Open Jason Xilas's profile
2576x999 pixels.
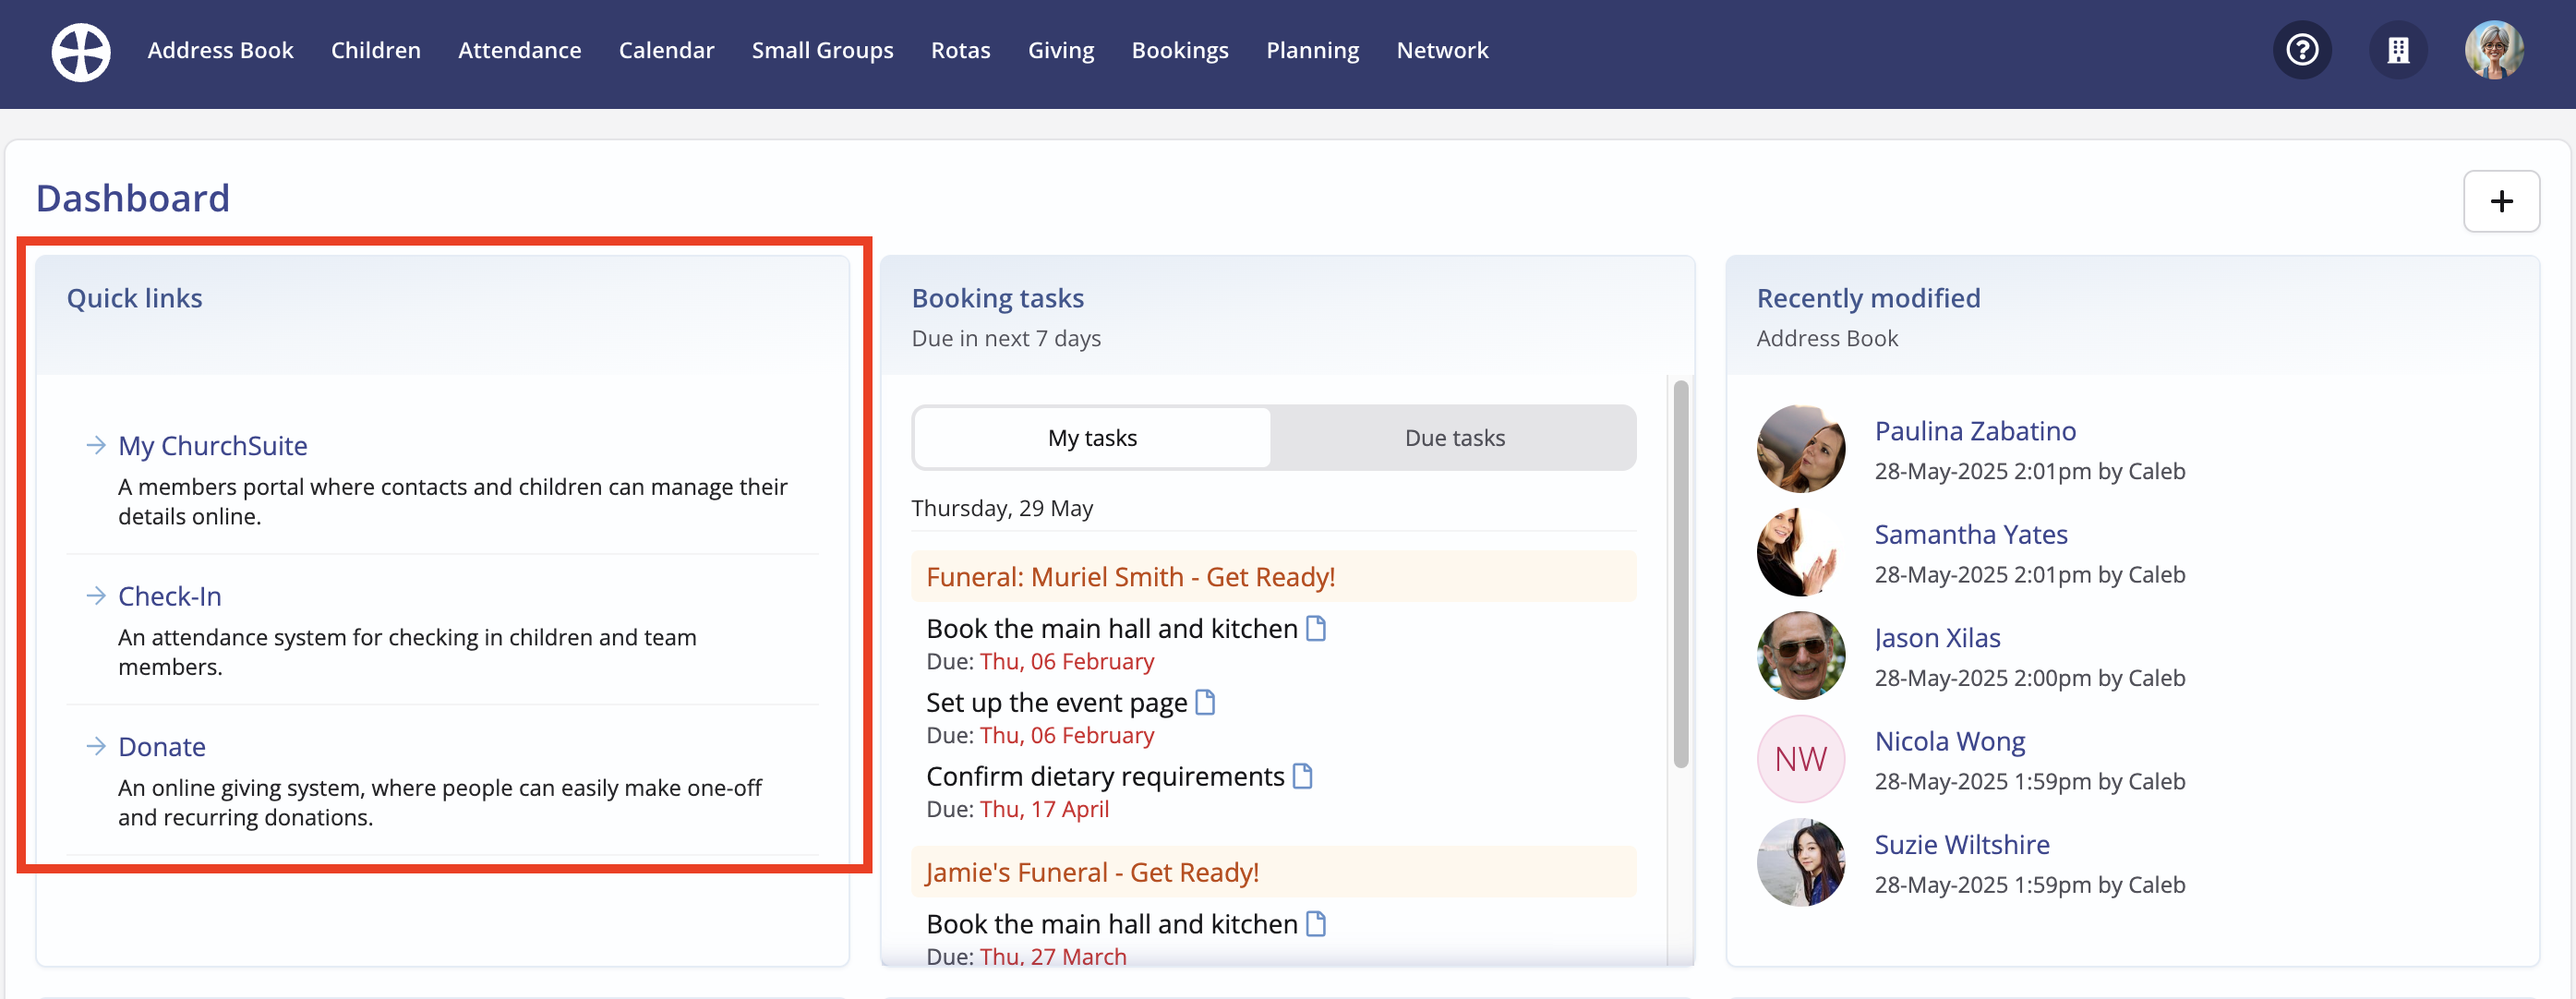click(x=1937, y=638)
